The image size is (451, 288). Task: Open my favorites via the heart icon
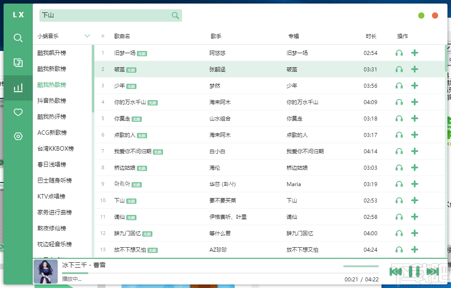coord(18,112)
